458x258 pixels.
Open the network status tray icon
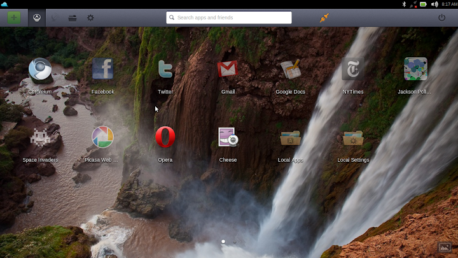413,4
